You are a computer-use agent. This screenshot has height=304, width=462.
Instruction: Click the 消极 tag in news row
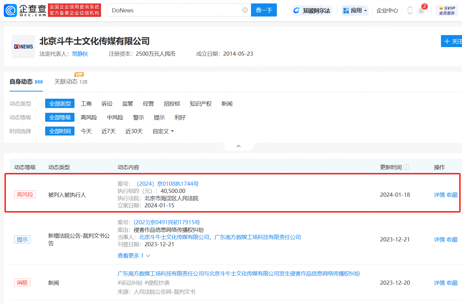click(22, 283)
